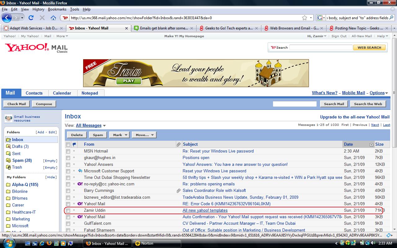Open the Date column sort dropdown

[x=371, y=144]
